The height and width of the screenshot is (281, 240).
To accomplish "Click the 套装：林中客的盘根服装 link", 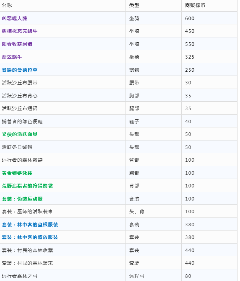I will (x=30, y=225).
